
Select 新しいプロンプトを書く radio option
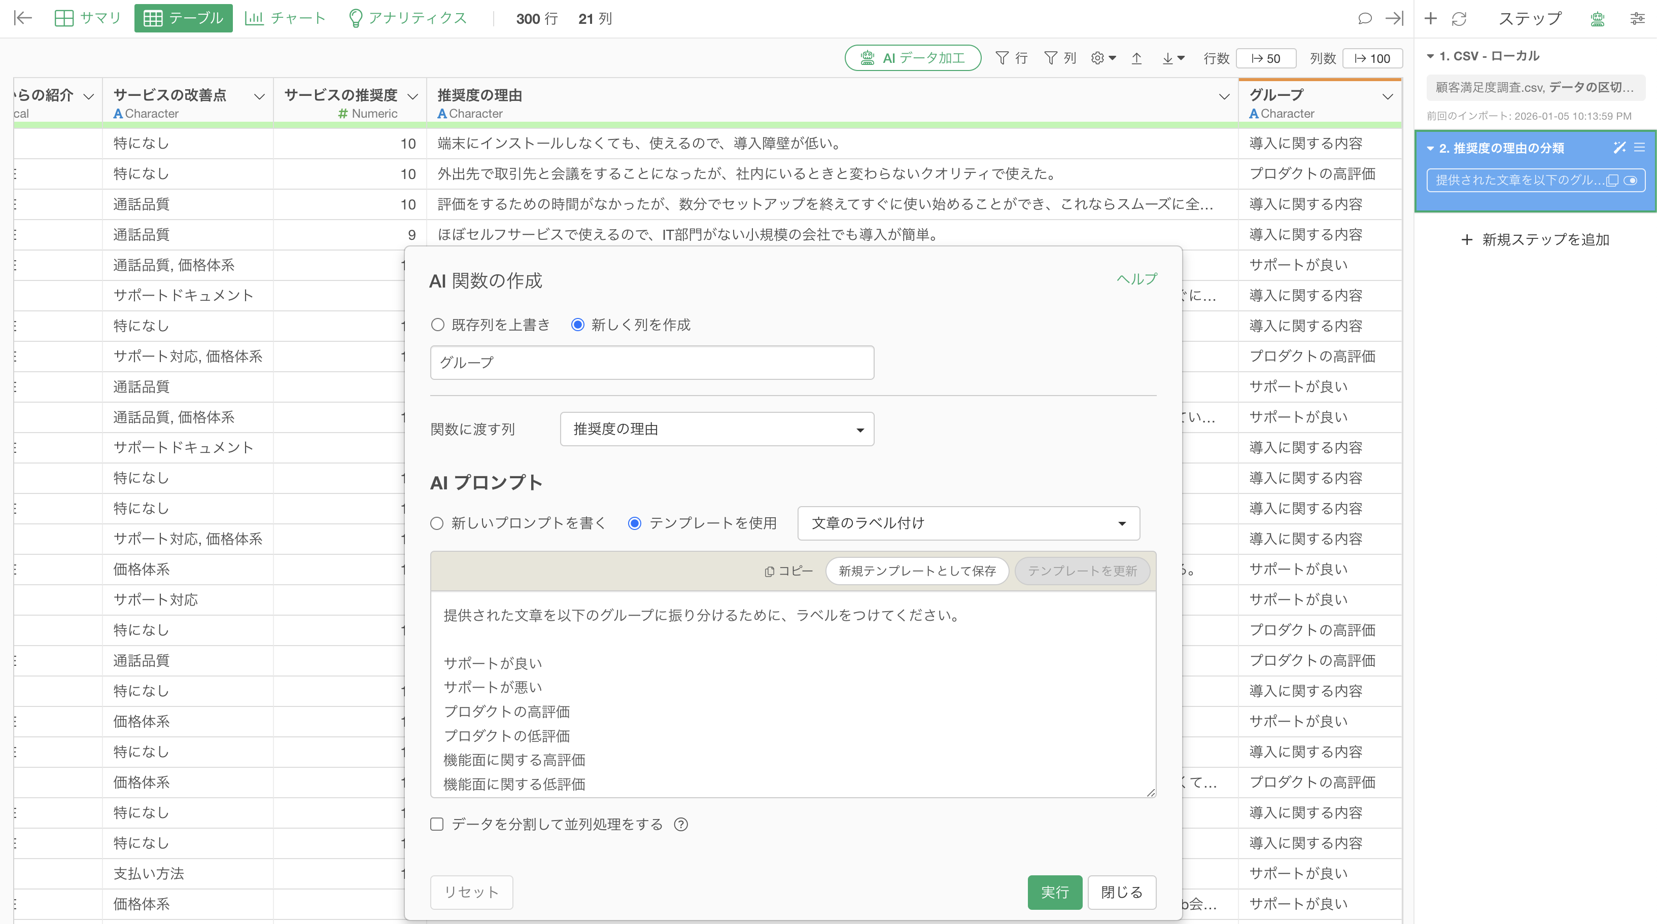(437, 523)
